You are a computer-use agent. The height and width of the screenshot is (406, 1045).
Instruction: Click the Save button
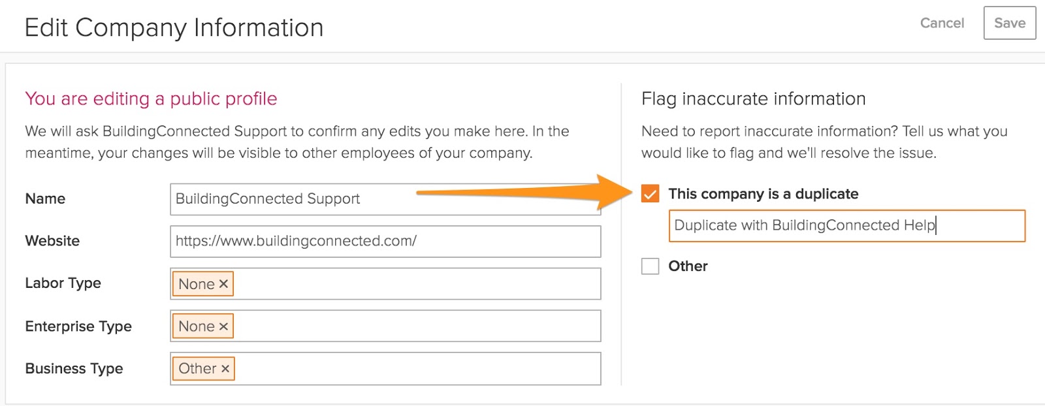point(1009,23)
